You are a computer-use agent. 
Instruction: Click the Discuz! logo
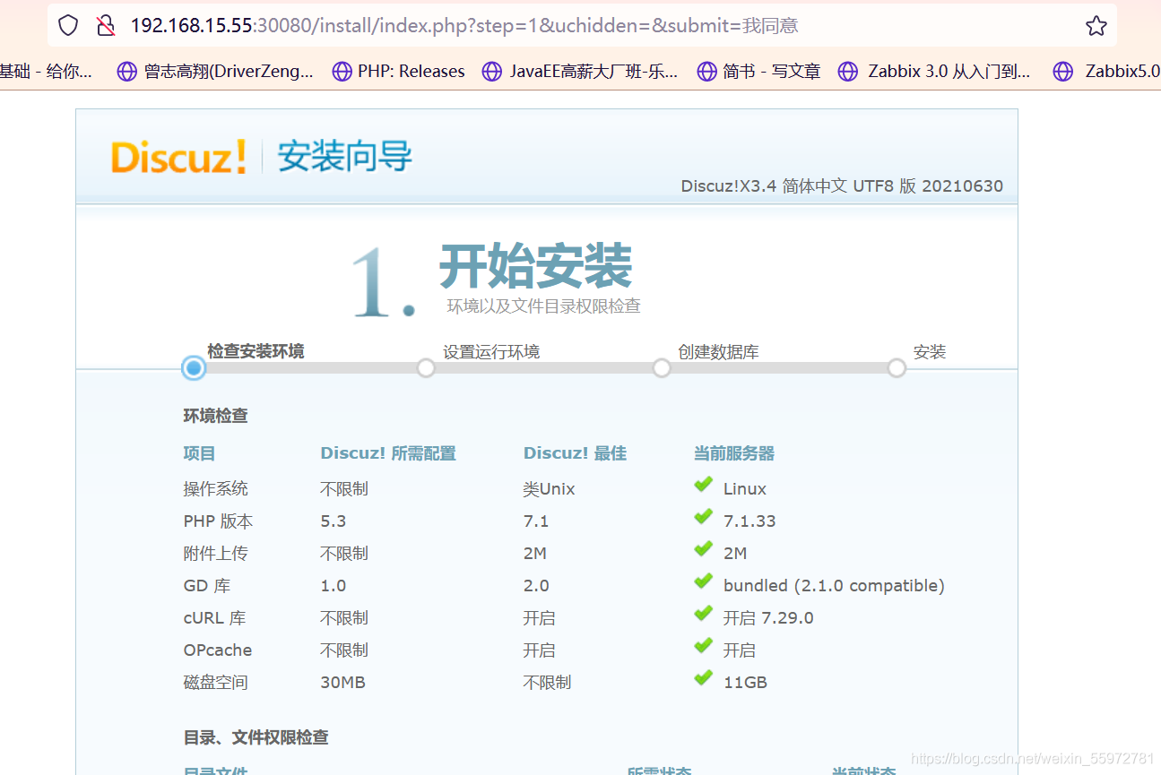click(x=178, y=157)
